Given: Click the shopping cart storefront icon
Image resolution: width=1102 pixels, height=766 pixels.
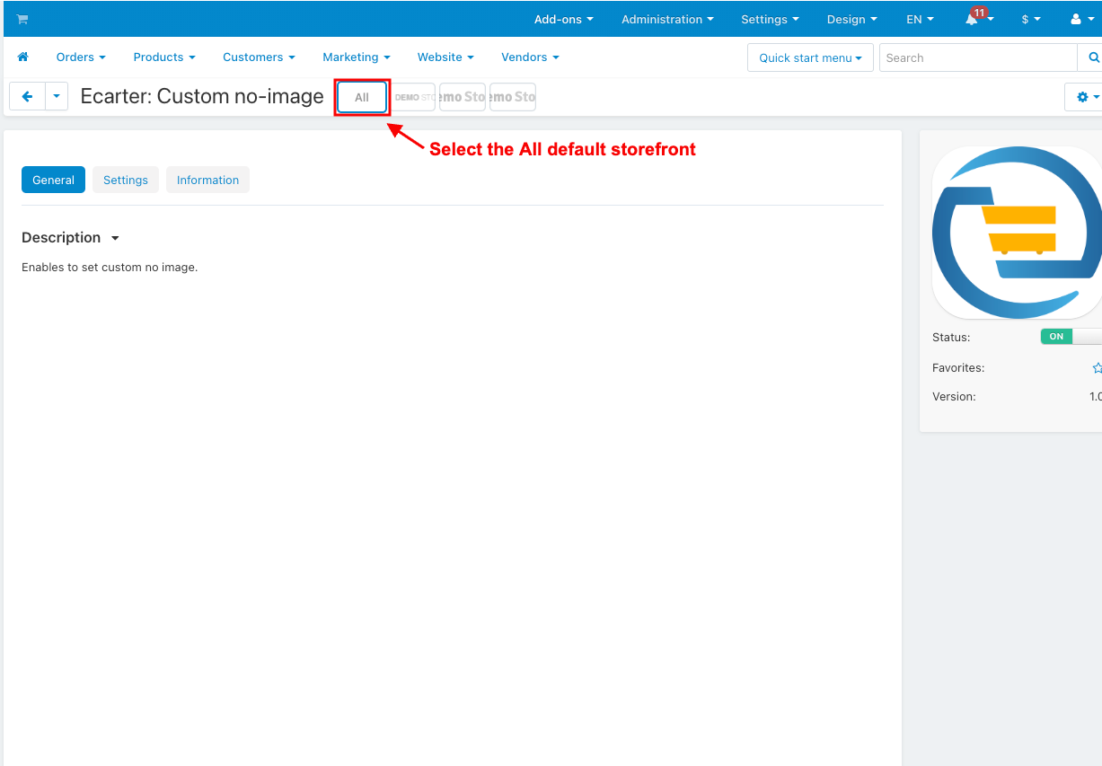Looking at the screenshot, I should point(22,19).
